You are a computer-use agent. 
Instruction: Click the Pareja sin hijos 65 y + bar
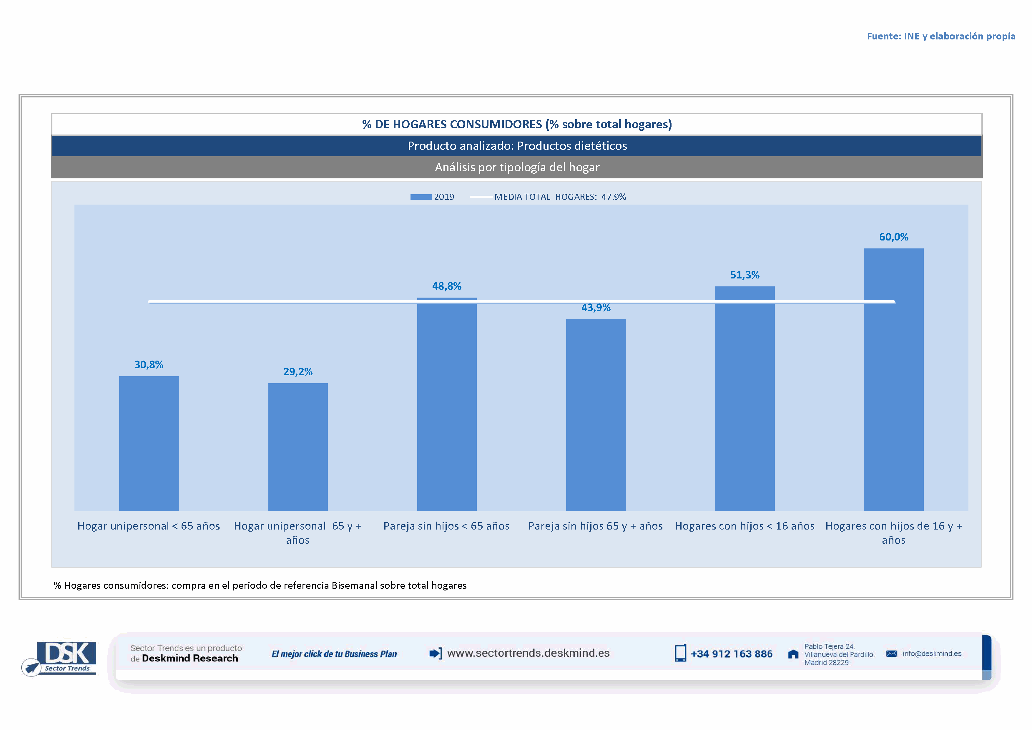596,414
